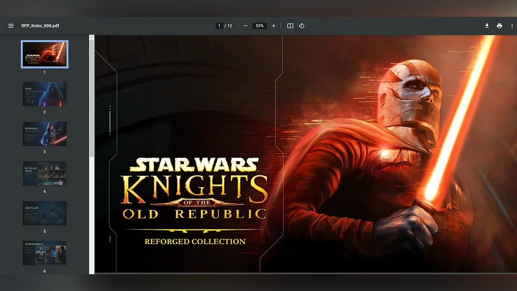Click the Knights of the Old Republic logo

coord(194,190)
